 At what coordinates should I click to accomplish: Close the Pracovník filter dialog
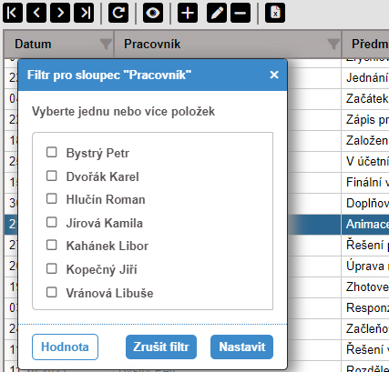pyautogui.click(x=274, y=75)
